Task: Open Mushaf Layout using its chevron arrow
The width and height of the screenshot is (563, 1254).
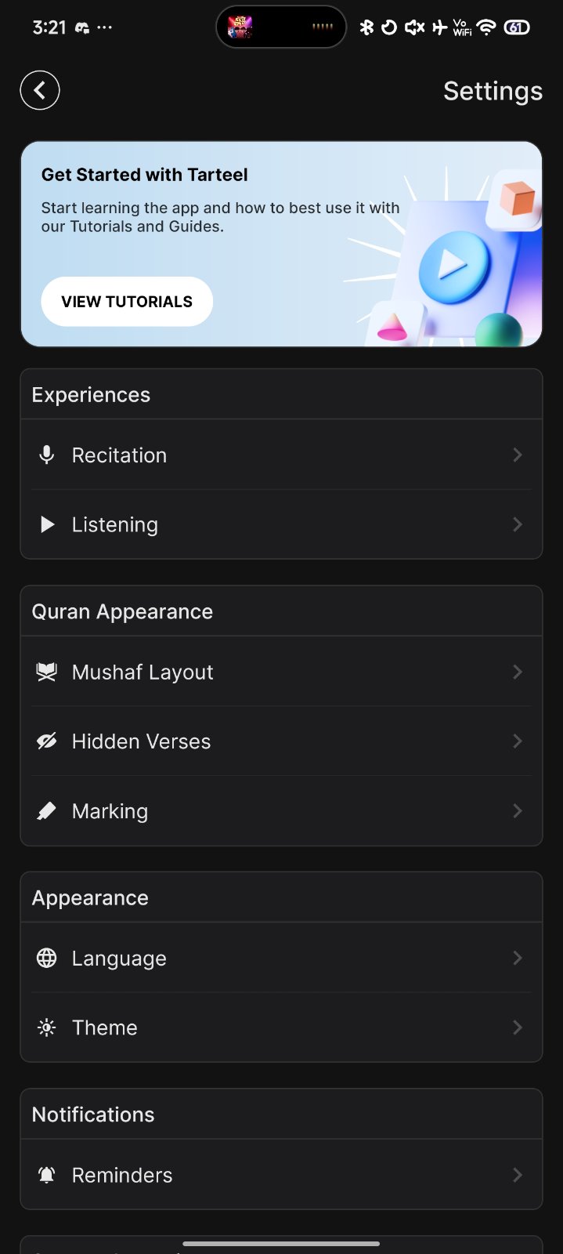Action: [x=517, y=672]
